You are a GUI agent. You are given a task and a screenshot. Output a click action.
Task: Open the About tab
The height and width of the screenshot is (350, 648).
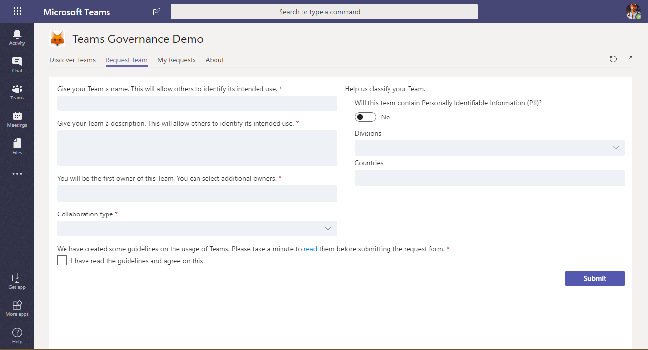click(215, 60)
